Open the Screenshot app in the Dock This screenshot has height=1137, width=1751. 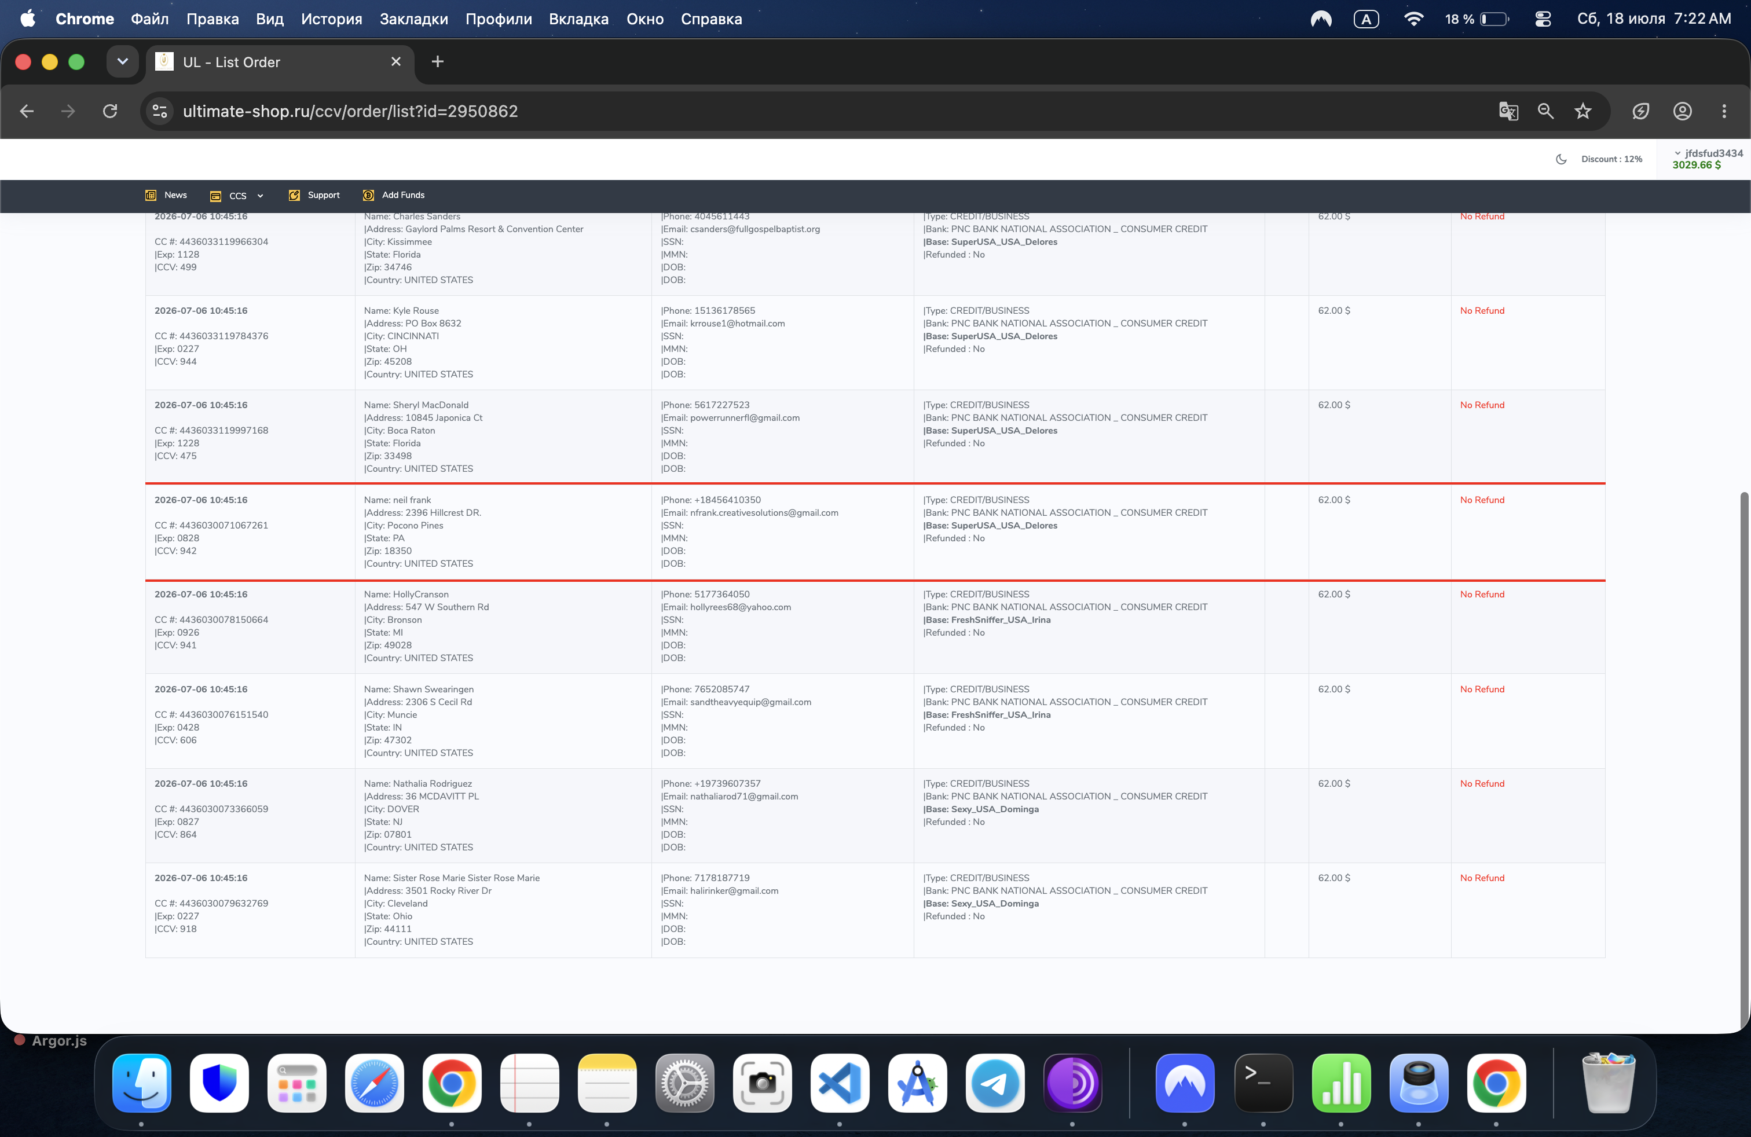(x=762, y=1083)
